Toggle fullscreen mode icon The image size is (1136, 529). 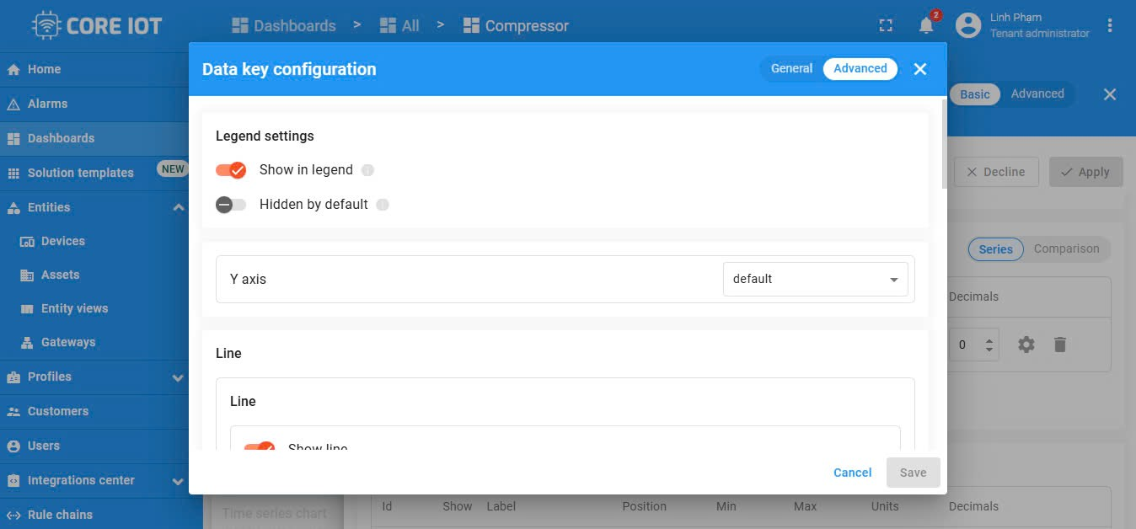coord(886,26)
